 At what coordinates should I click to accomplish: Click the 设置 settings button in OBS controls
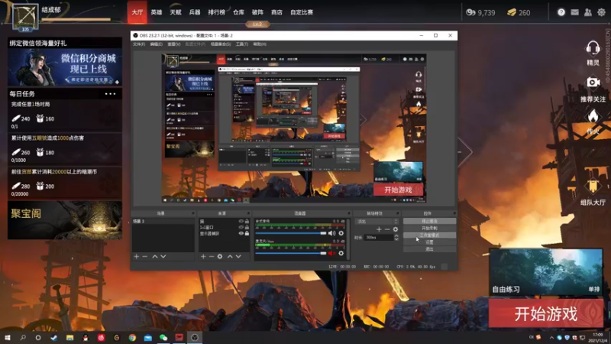click(429, 242)
